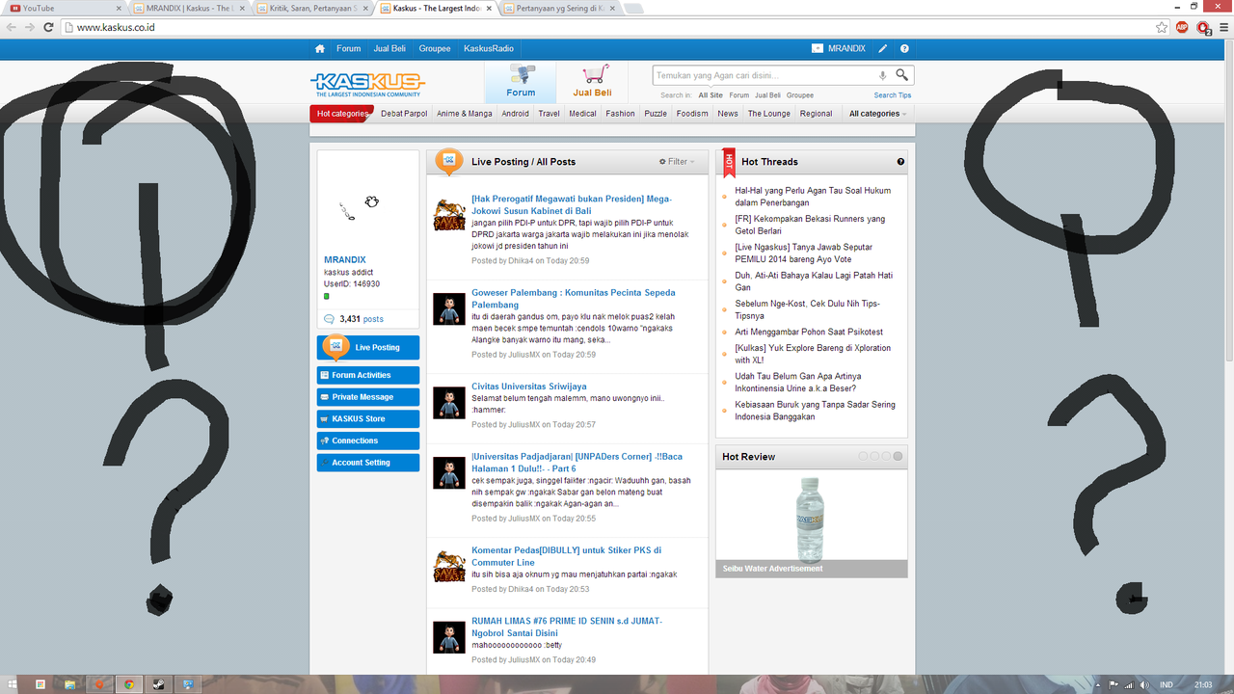Click the Hot Threads help icon
Image resolution: width=1234 pixels, height=694 pixels.
900,162
